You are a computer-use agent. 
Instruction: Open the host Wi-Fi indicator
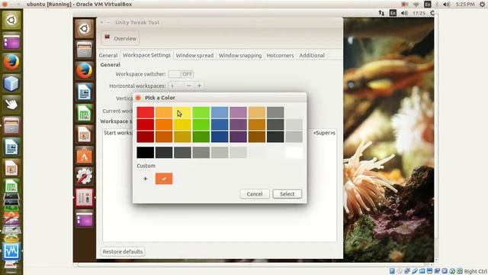point(416,5)
